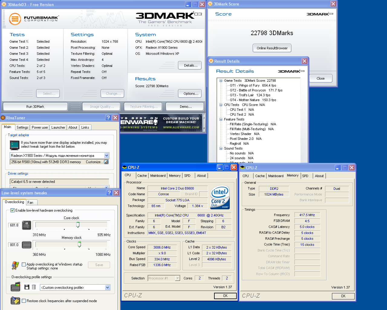Click the core clock 681.8 value field
The image size is (387, 310).
[14, 225]
